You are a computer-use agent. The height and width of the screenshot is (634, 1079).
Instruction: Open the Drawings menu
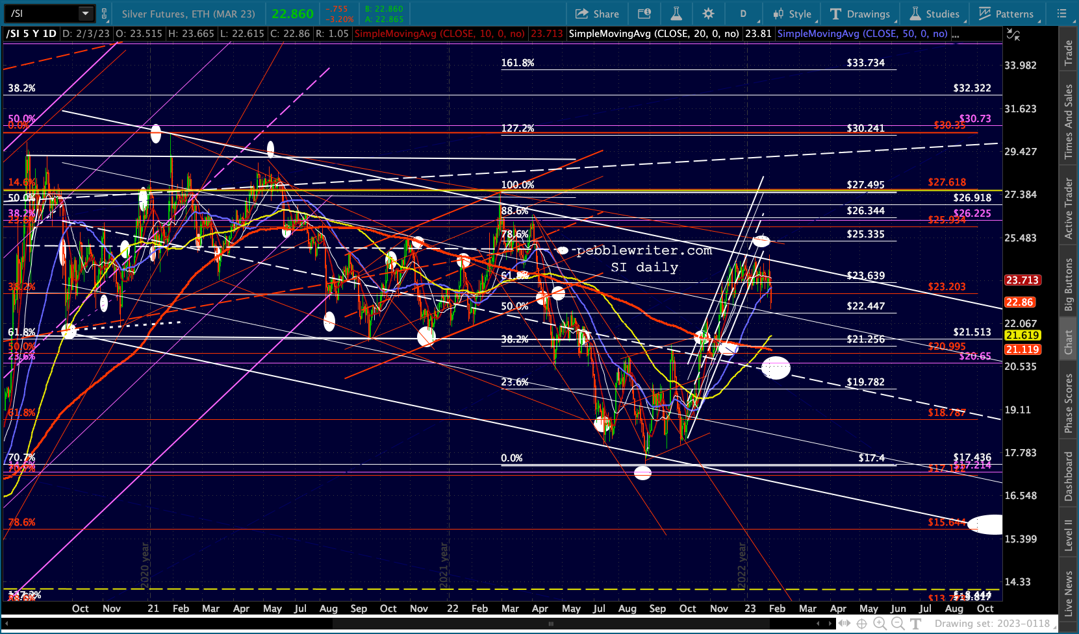(861, 14)
